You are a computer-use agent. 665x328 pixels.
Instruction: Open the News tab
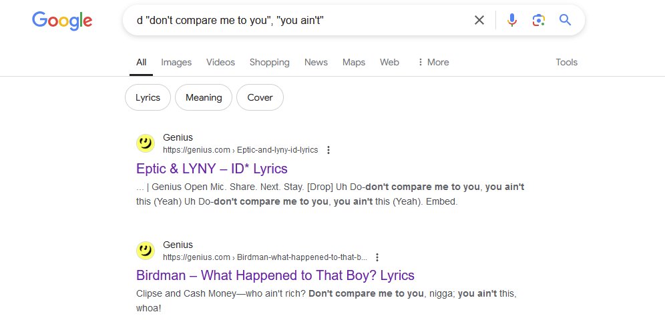(316, 62)
